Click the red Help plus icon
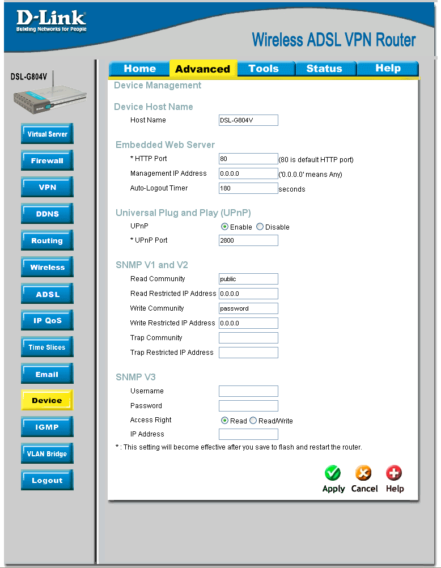 [x=394, y=473]
